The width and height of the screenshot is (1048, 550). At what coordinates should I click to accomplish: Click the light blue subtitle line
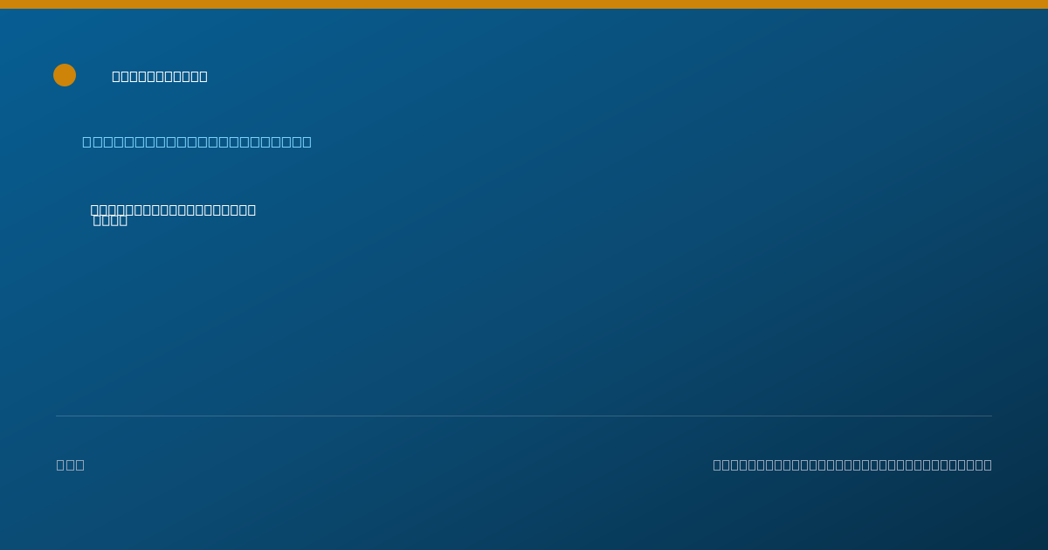tap(196, 141)
